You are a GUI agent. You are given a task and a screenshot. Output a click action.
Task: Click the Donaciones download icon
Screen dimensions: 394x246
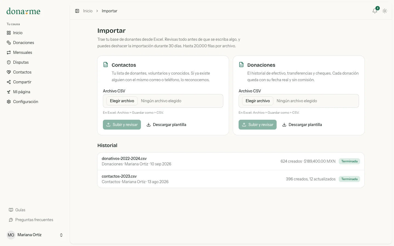284,125
